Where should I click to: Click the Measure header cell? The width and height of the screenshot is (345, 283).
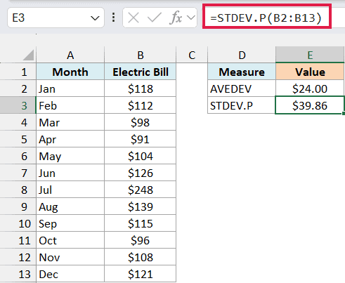click(x=242, y=72)
